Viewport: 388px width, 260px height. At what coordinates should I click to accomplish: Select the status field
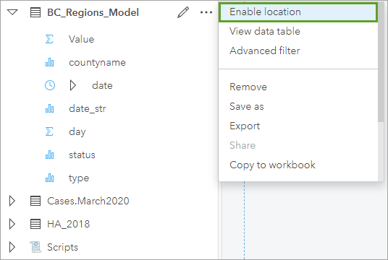(82, 155)
